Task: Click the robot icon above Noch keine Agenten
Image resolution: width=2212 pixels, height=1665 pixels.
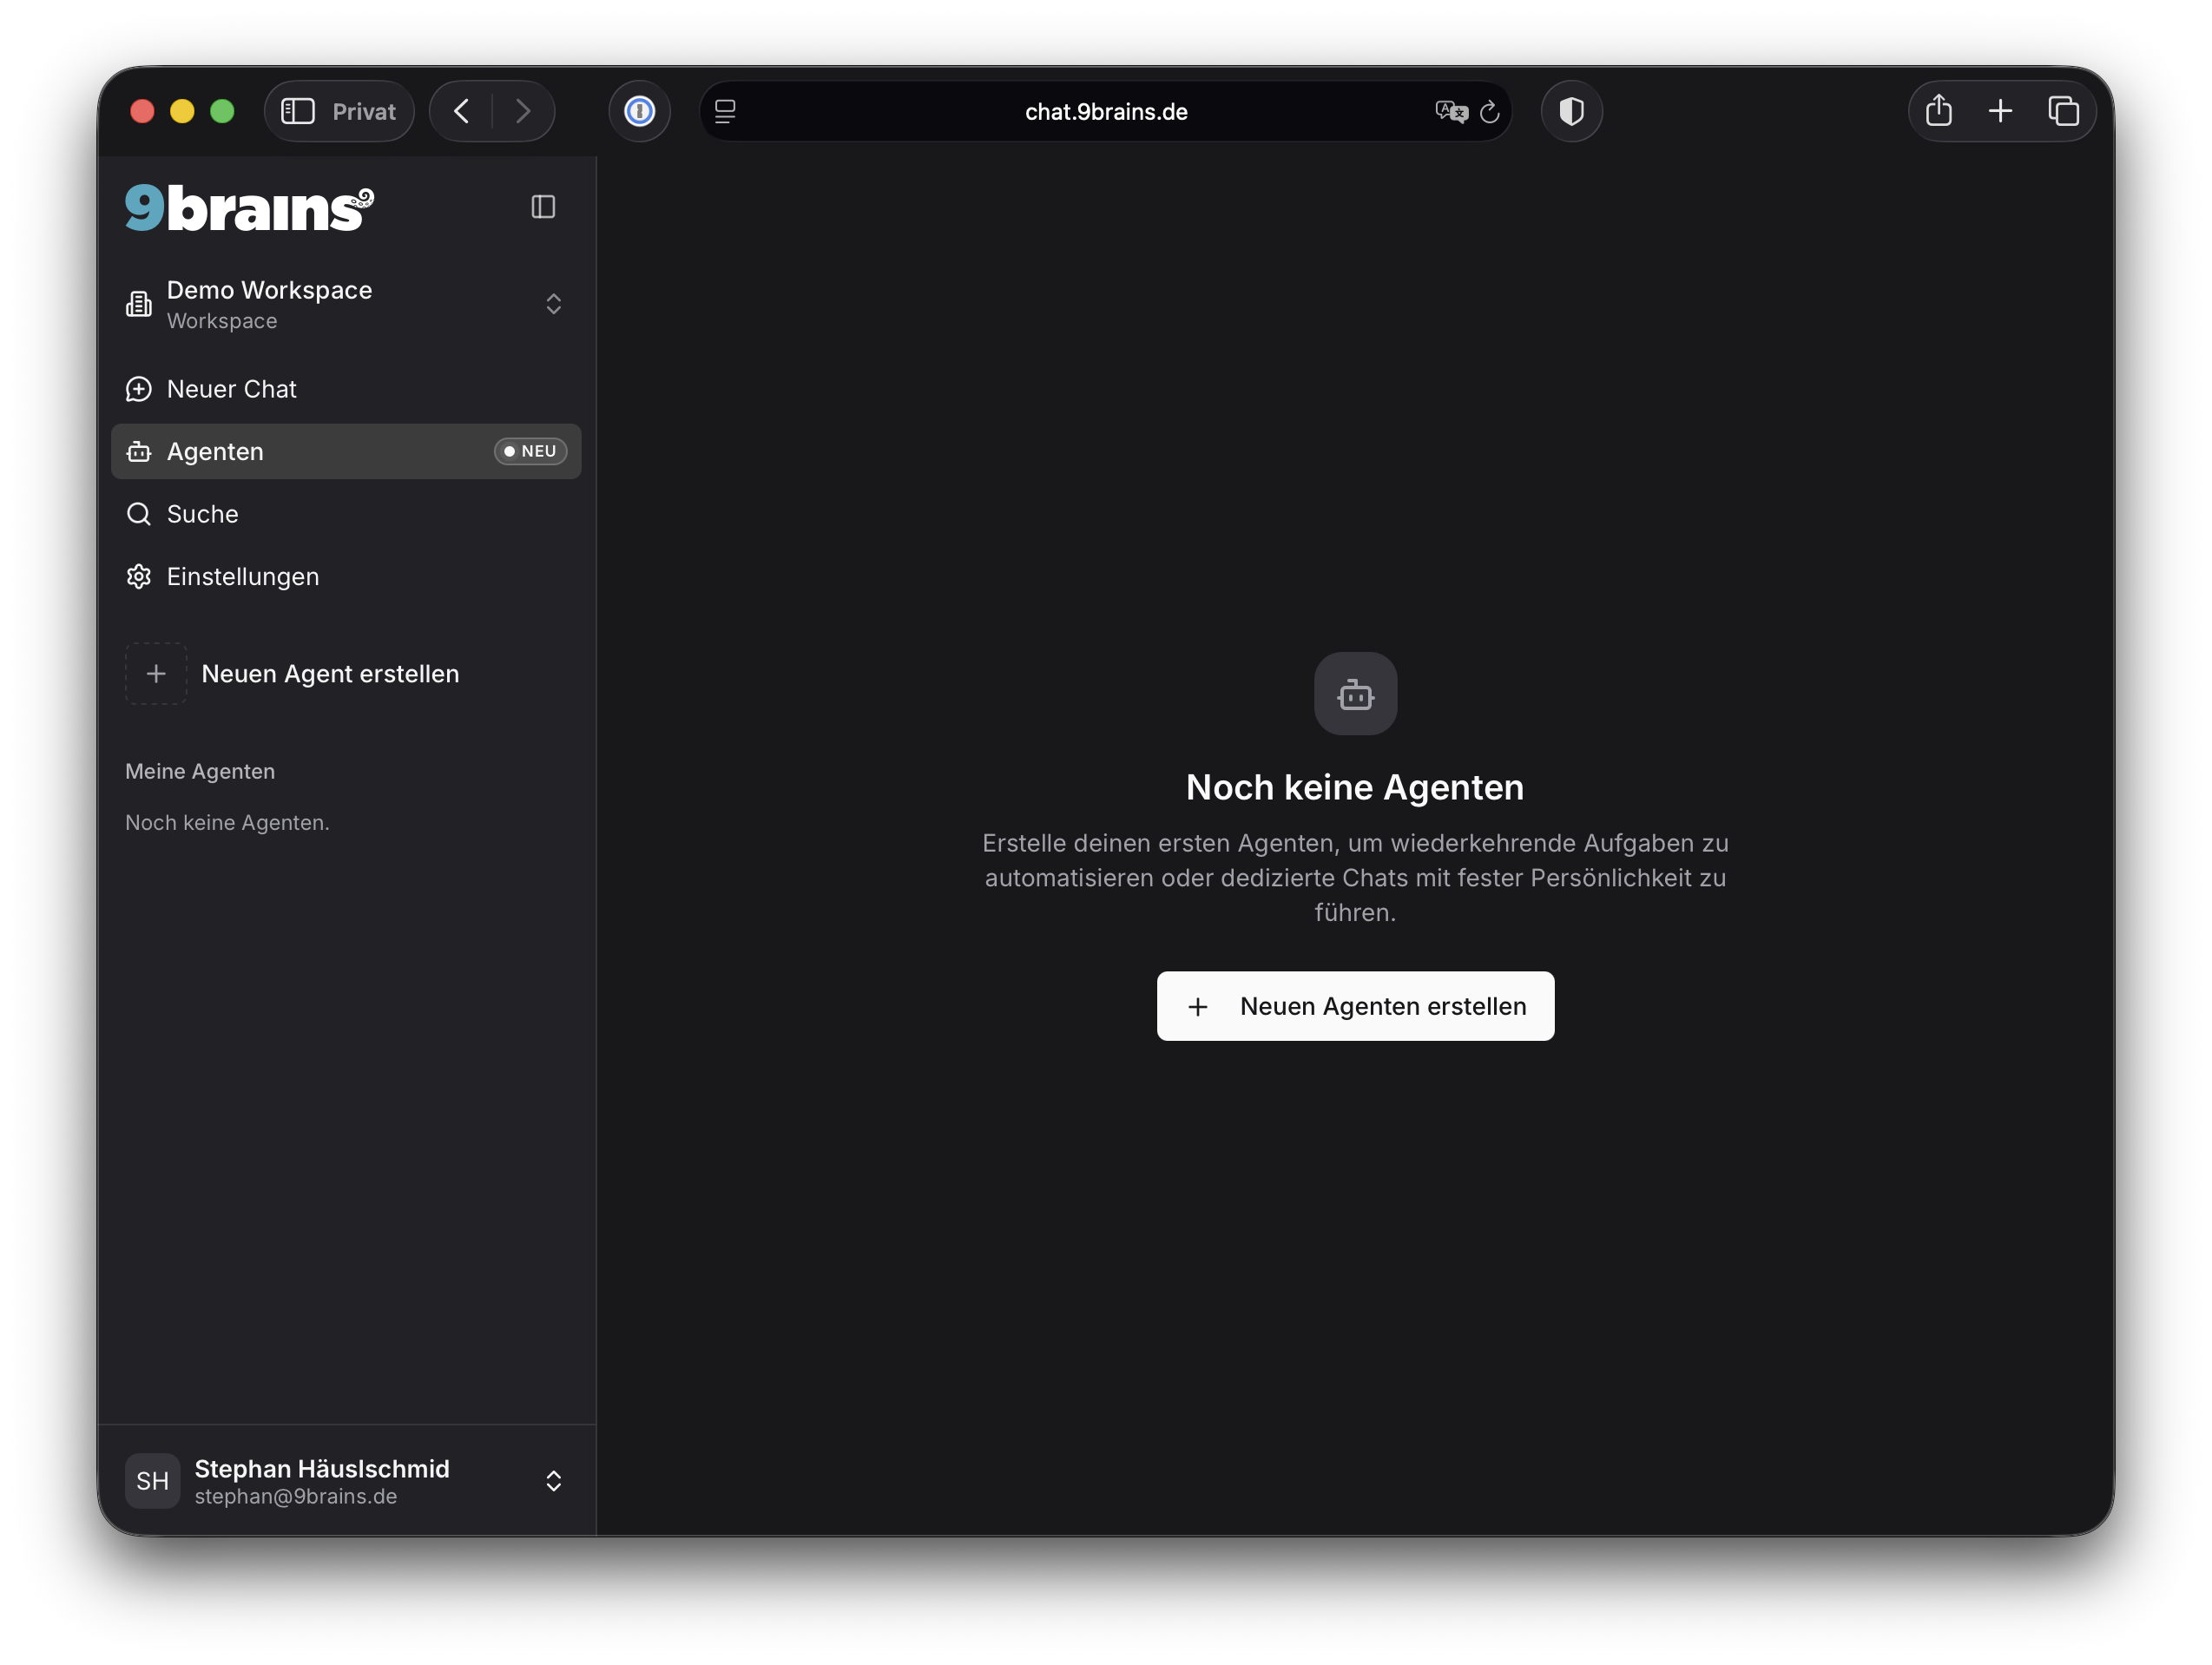Action: coord(1355,694)
